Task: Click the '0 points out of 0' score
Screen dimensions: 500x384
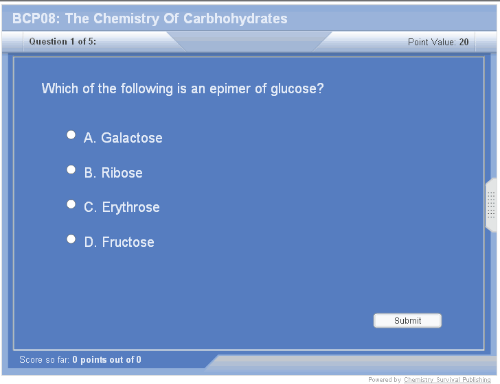Action: coord(106,359)
